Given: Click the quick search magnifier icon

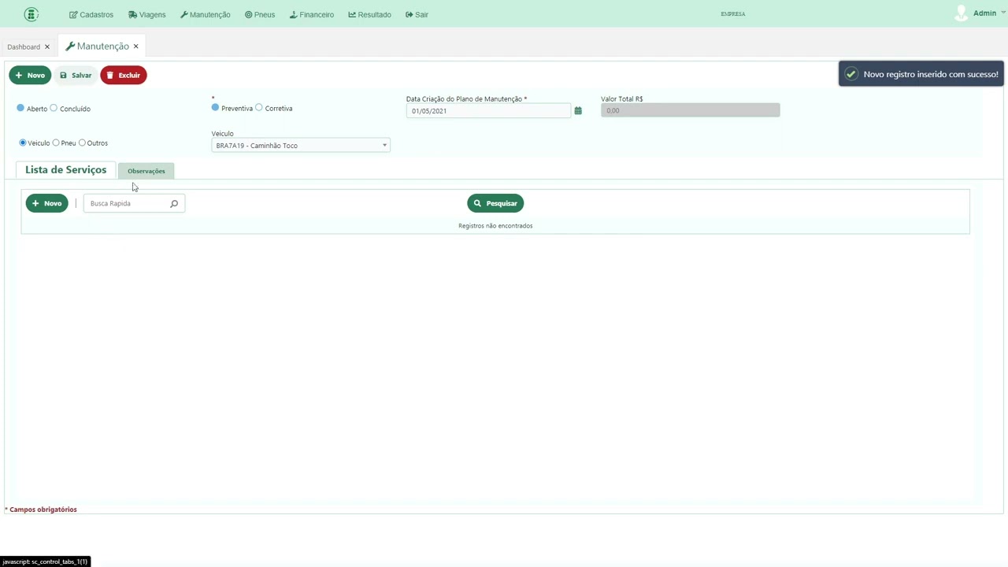Looking at the screenshot, I should pos(174,203).
